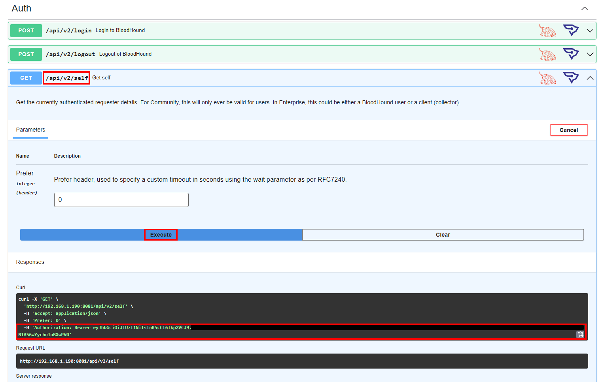This screenshot has height=382, width=604.
Task: Click the red BloodHound Community icon on logout row
Action: 548,55
